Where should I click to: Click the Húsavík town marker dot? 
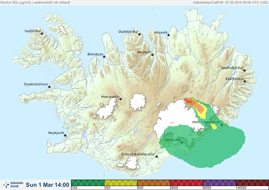click(x=169, y=35)
